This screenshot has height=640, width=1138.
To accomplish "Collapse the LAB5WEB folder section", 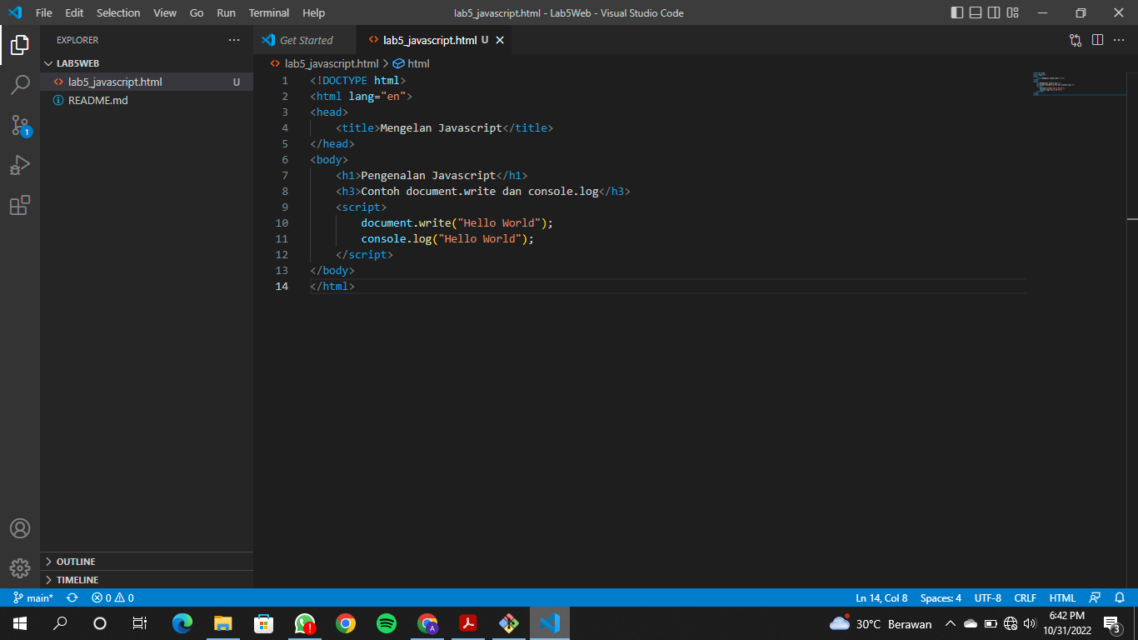I will click(147, 63).
